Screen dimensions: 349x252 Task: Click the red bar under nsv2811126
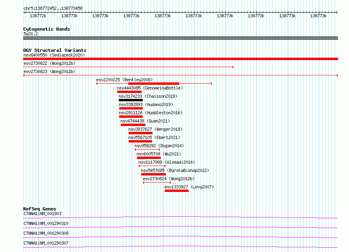point(131,117)
